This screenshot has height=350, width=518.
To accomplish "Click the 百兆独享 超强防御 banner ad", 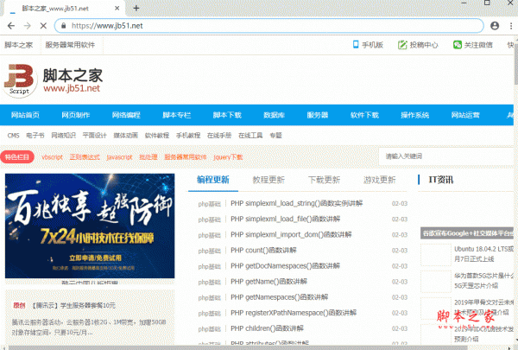I will 90,226.
